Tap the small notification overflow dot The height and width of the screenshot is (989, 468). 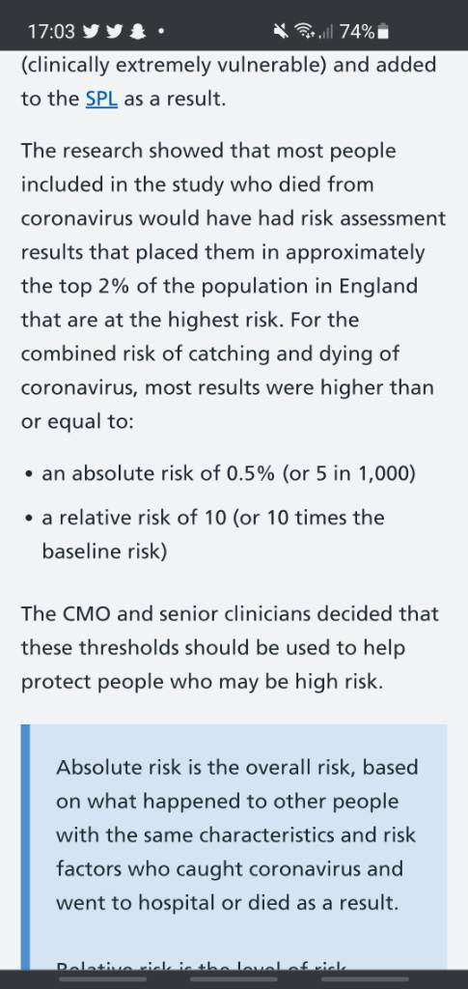pyautogui.click(x=162, y=31)
